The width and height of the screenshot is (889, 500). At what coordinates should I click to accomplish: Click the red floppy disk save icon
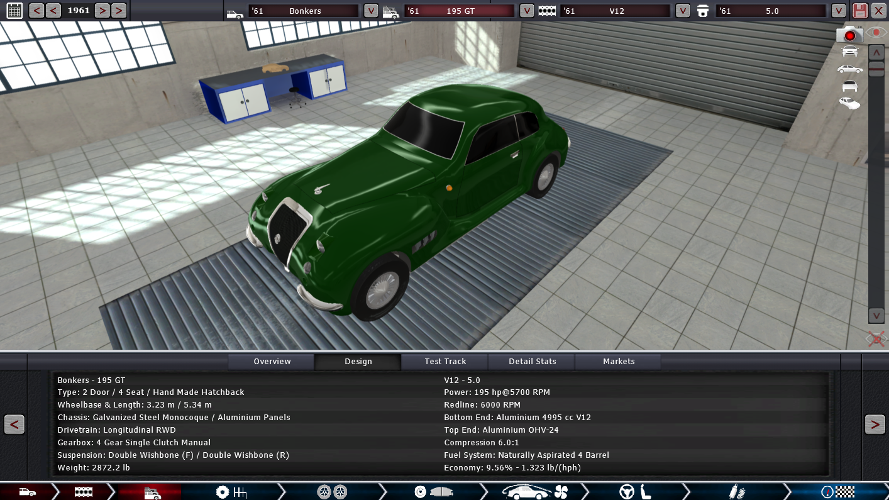[x=859, y=11]
